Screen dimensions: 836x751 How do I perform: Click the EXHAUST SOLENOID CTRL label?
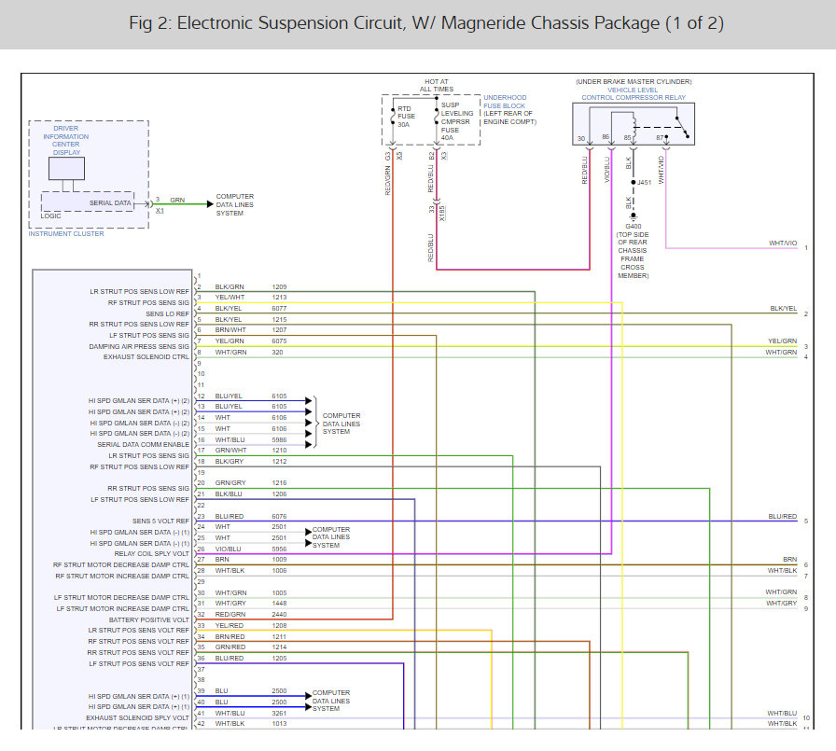[x=146, y=356]
